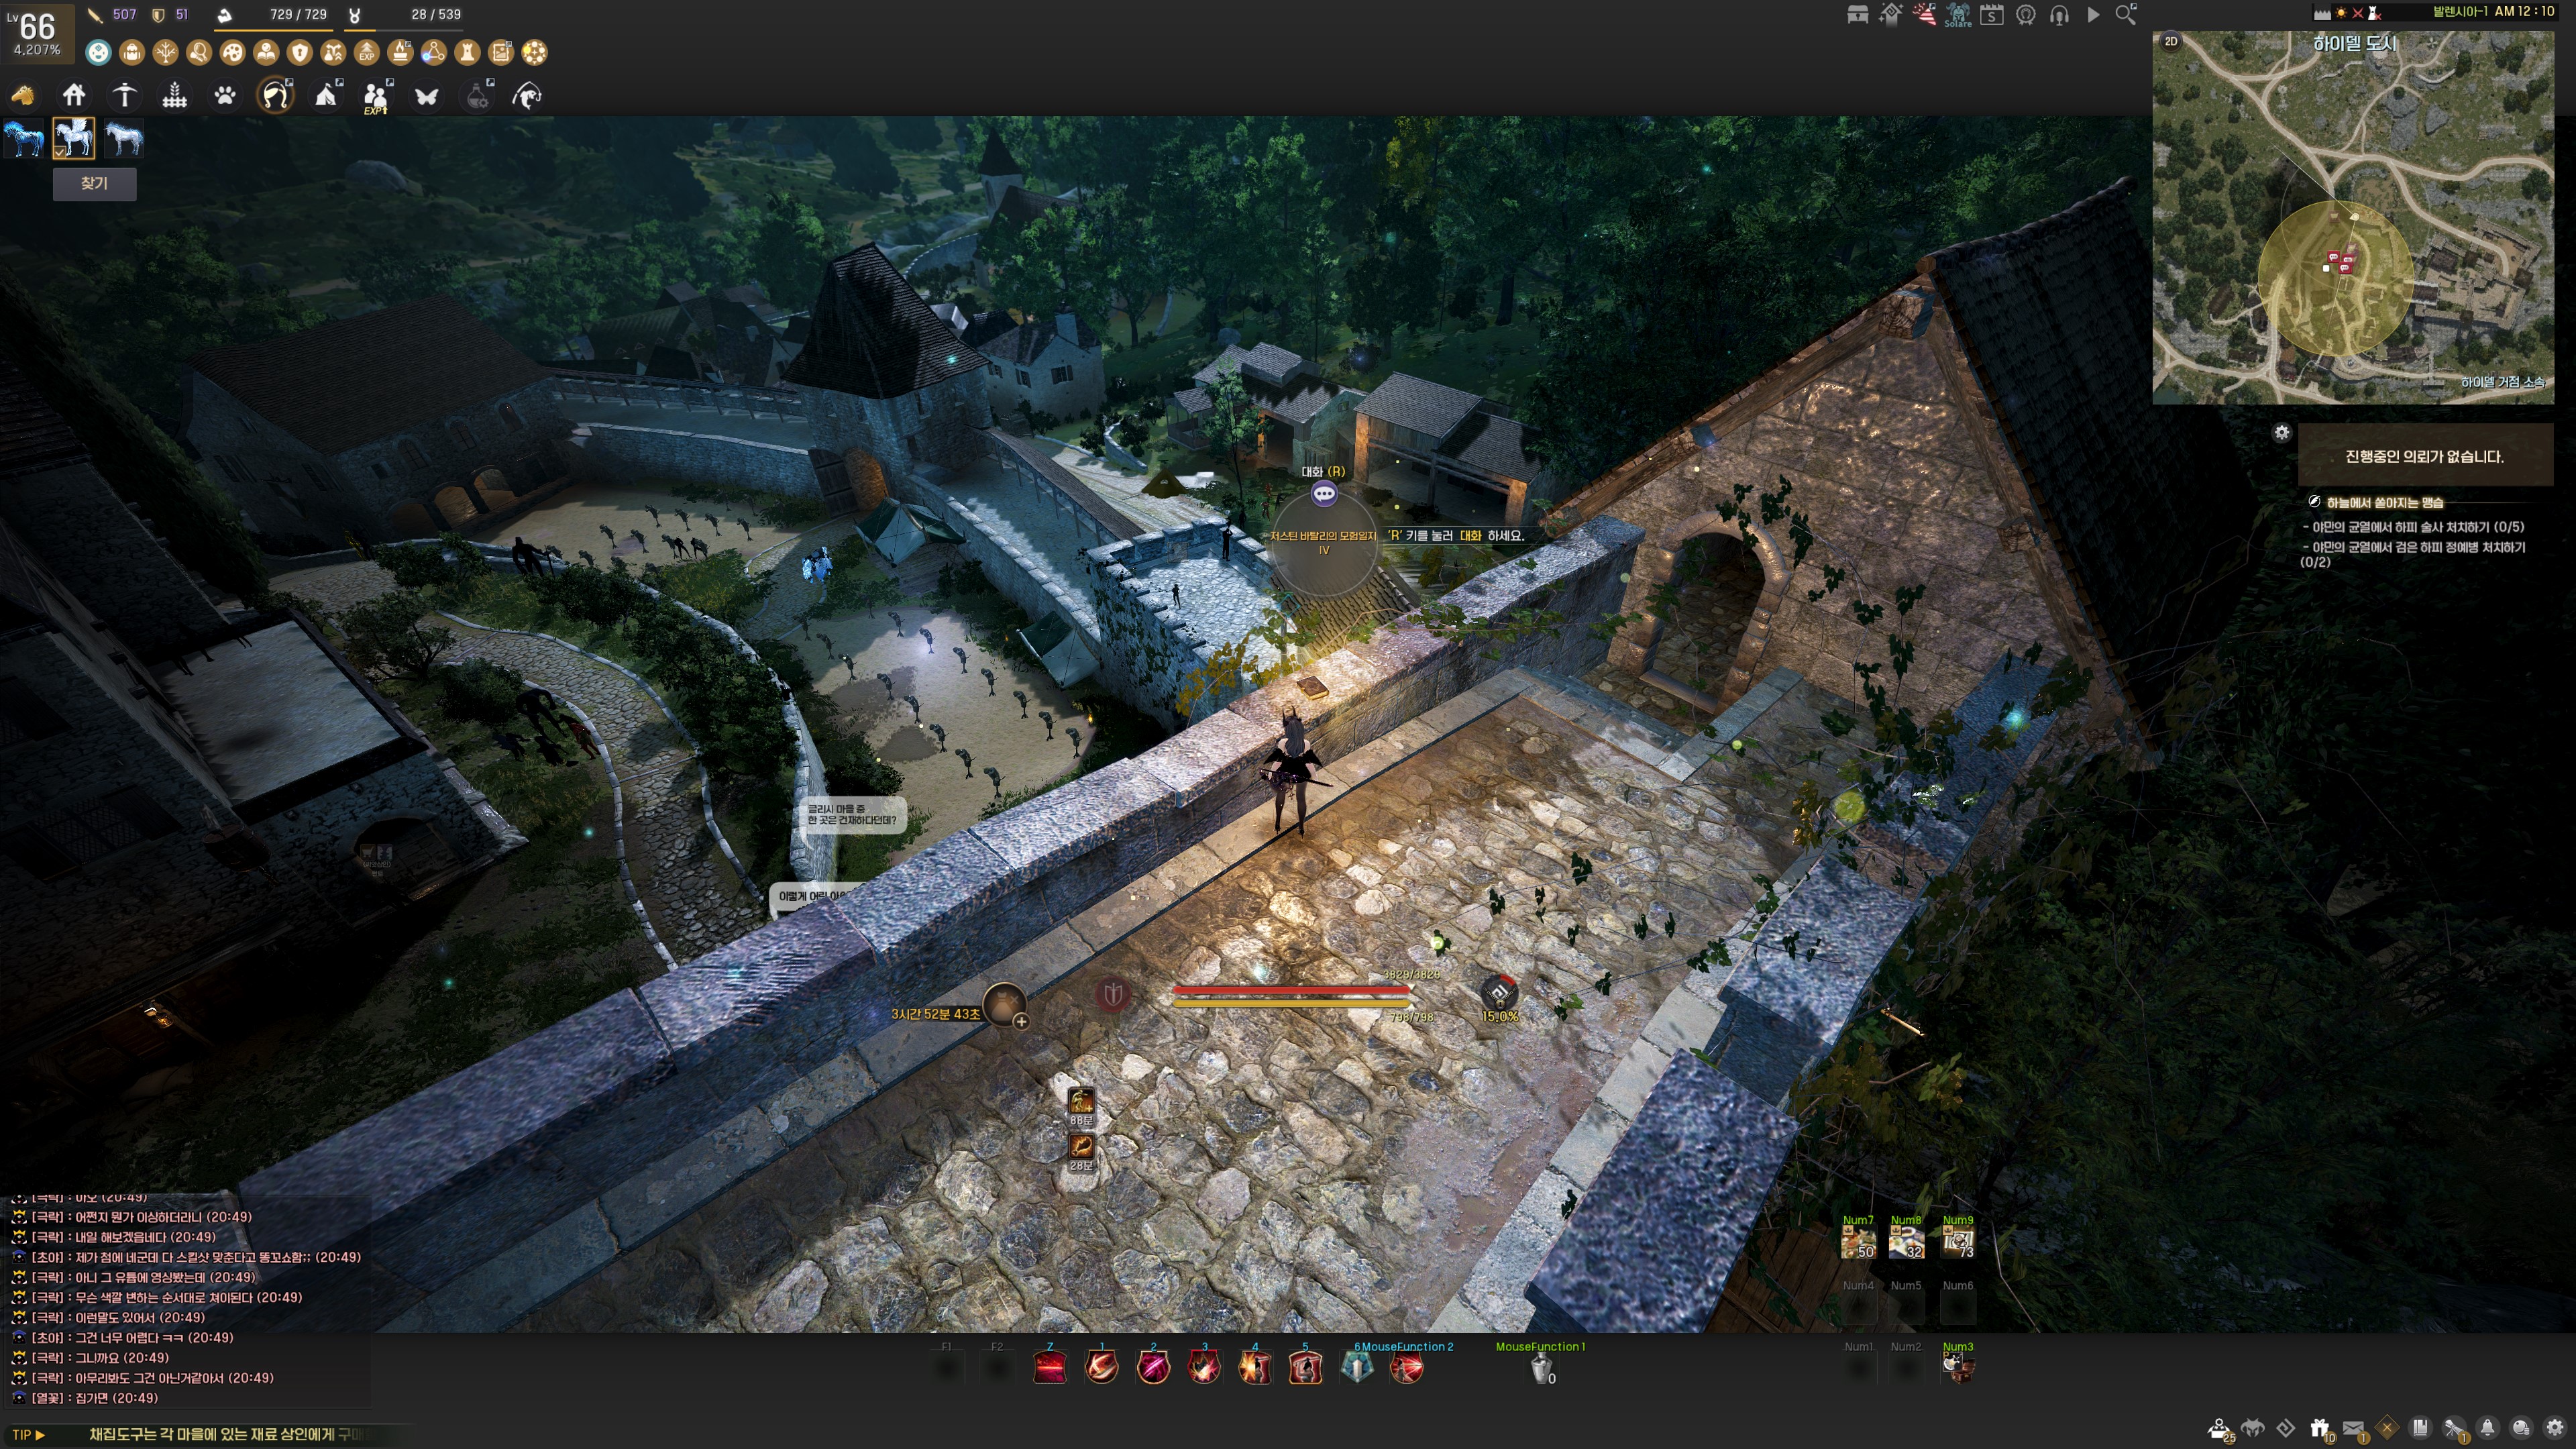Click the NPC talk speech bubble
The image size is (2576, 1449).
point(1324,494)
